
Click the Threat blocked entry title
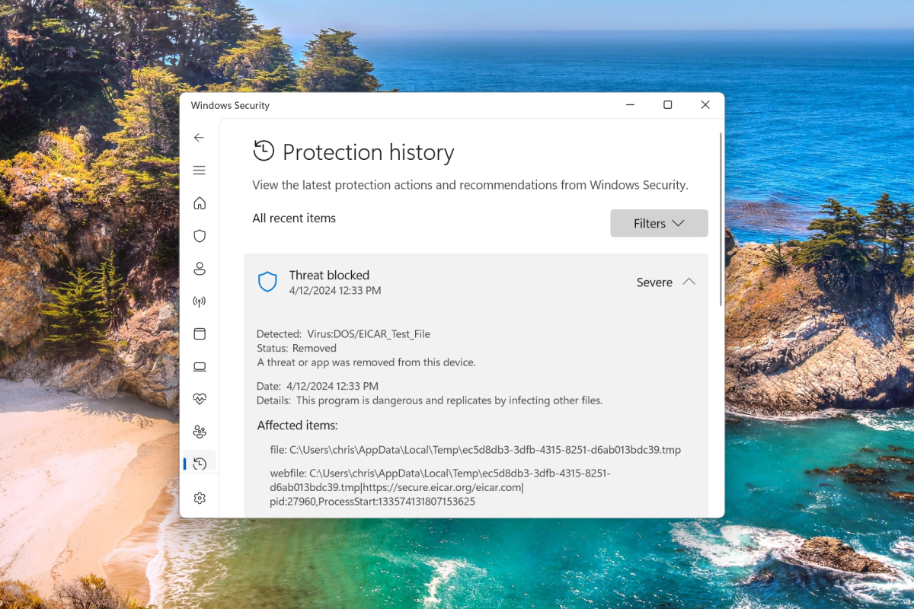pyautogui.click(x=329, y=276)
